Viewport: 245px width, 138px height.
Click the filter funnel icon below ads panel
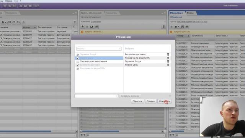click(x=173, y=135)
